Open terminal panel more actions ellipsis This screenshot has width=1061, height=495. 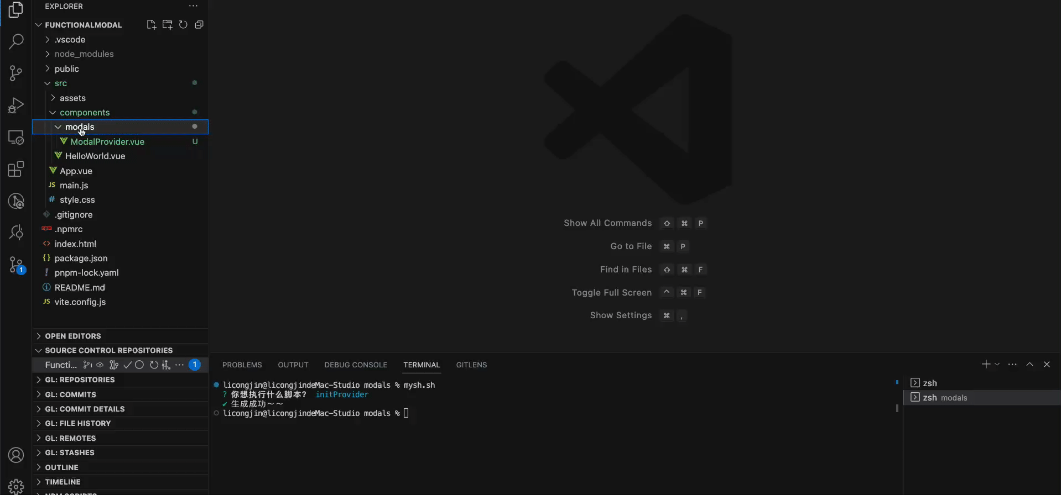[1012, 364]
